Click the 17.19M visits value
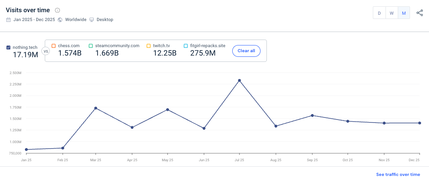429x181 pixels. pos(25,55)
